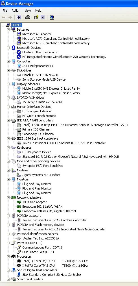138x286 pixels.
Task: Click the PCMCIA adapters category icon
Action: click(x=14, y=216)
